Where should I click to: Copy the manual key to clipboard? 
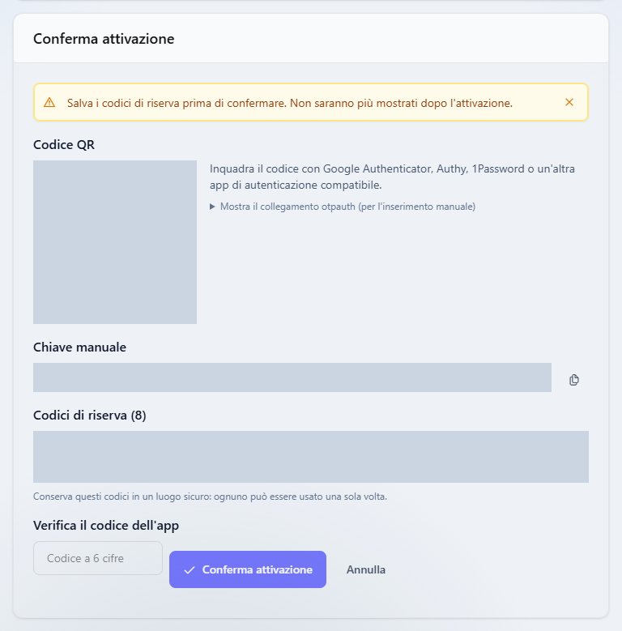click(573, 379)
